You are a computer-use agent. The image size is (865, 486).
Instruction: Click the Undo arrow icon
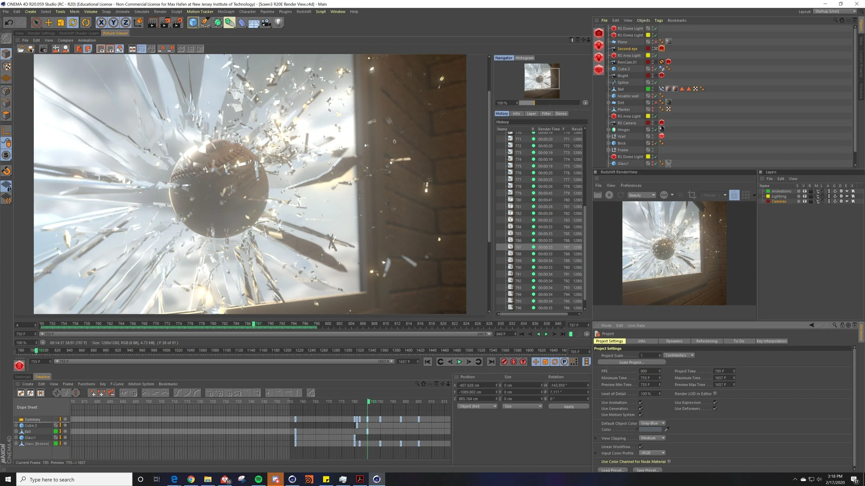coord(9,23)
